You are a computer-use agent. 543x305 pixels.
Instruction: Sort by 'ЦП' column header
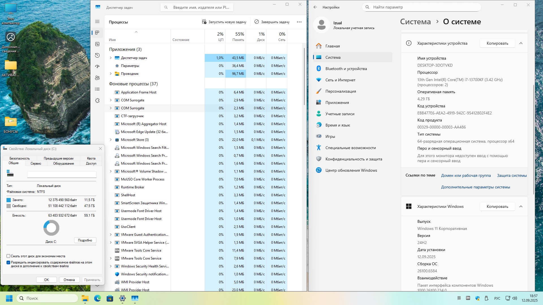[215, 36]
